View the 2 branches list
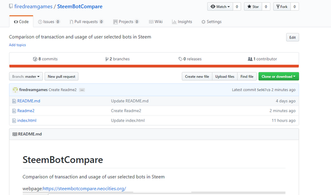Image resolution: width=331 pixels, height=195 pixels. [117, 59]
